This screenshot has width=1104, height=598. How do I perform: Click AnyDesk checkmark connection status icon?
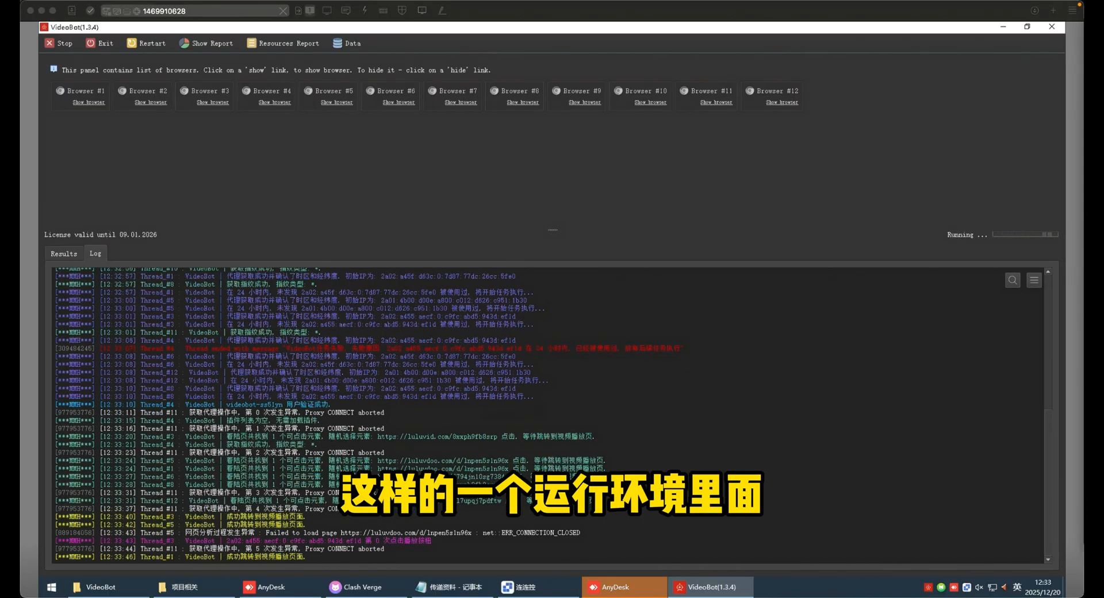[x=90, y=10]
